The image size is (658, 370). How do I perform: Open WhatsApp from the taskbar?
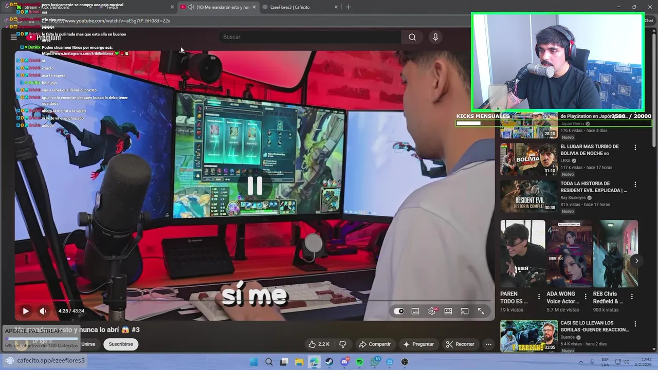tap(375, 362)
